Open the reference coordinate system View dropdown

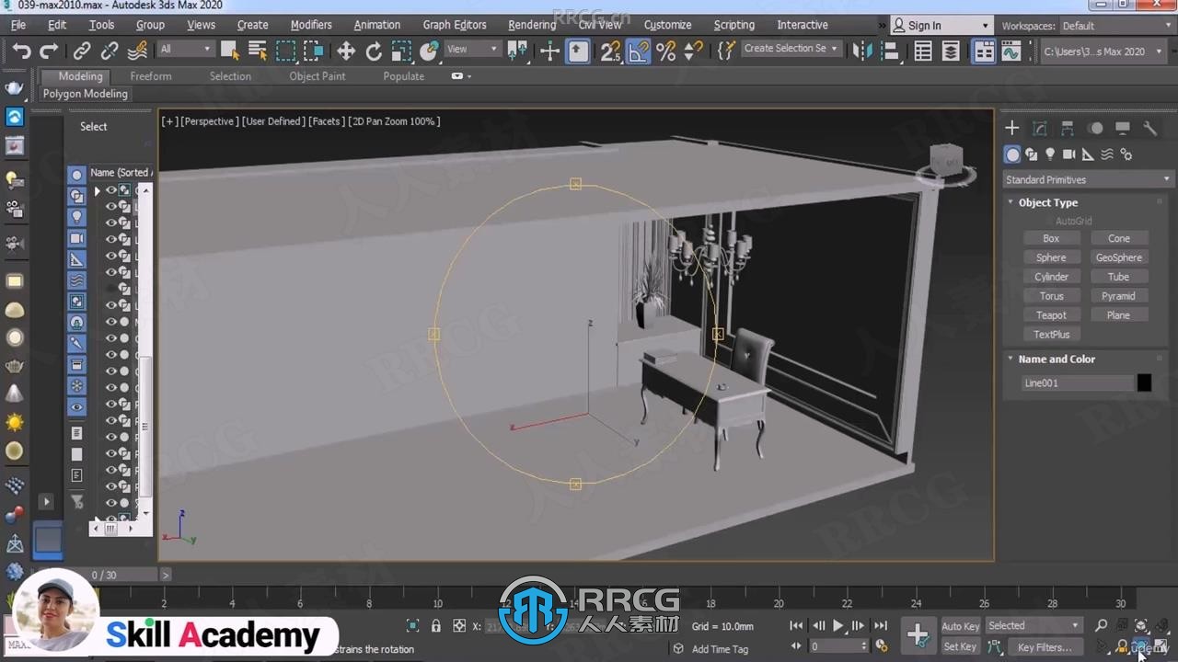(x=472, y=50)
